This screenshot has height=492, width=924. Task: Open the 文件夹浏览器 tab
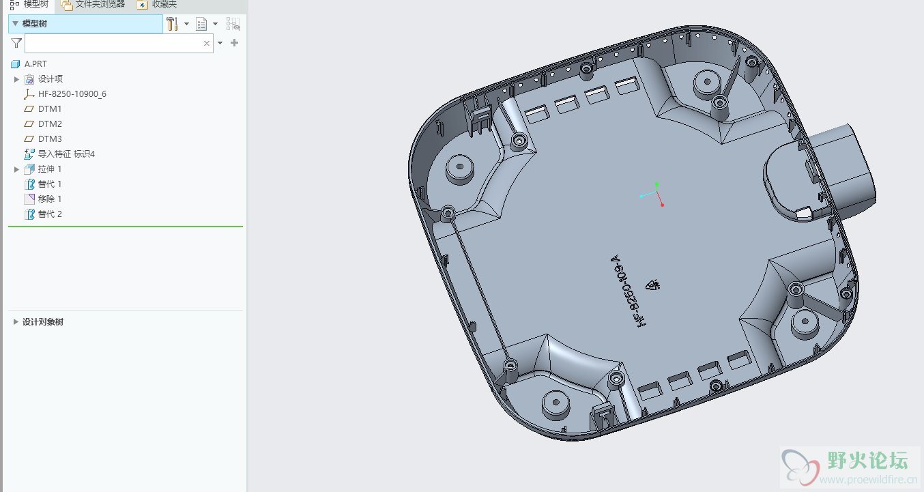[x=93, y=5]
